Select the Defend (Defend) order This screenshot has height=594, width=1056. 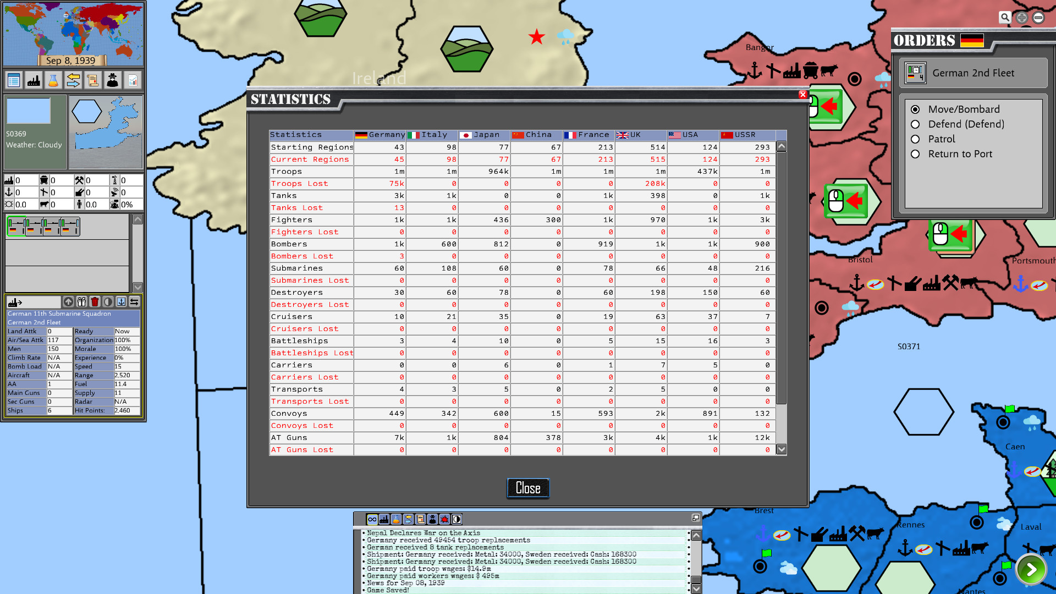click(x=915, y=124)
